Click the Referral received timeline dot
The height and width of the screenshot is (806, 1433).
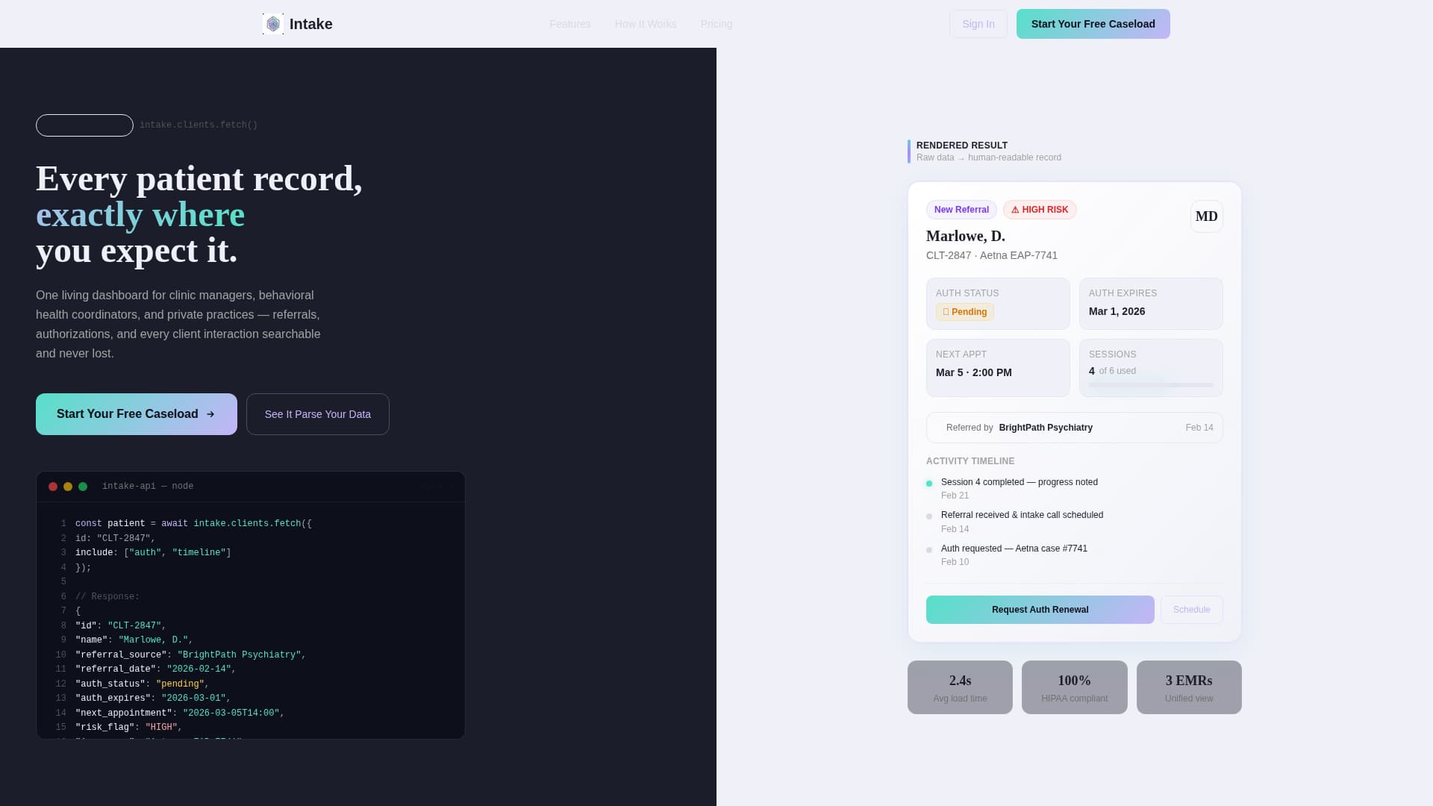pos(929,516)
